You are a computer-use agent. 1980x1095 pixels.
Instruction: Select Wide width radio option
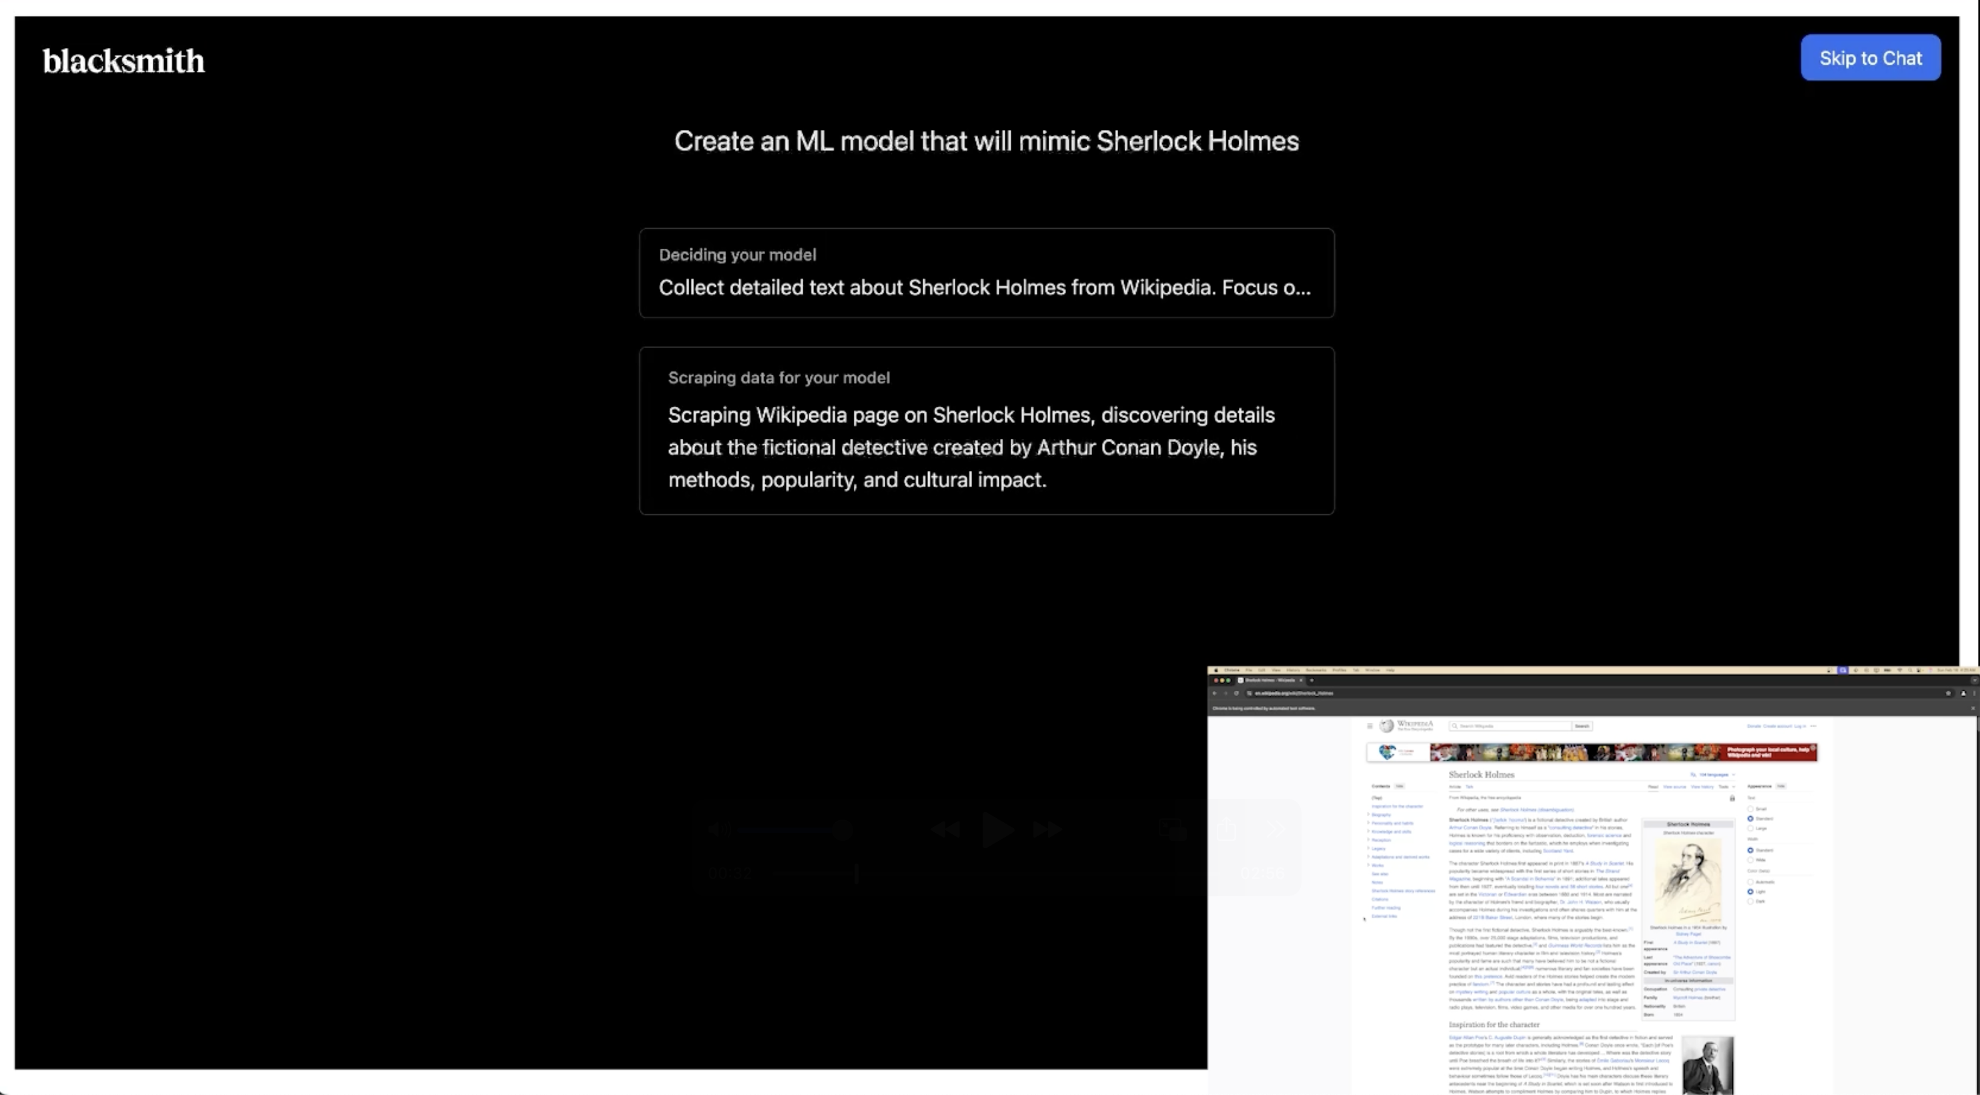point(1751,860)
